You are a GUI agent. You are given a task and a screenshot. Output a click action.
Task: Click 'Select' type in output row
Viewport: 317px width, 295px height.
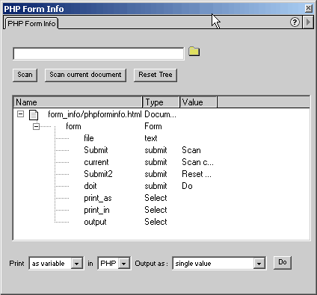point(156,222)
